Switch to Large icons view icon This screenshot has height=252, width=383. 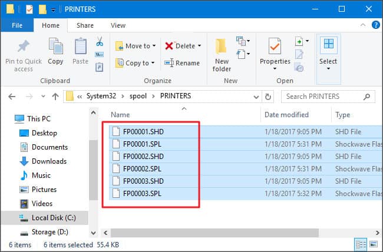[374, 244]
